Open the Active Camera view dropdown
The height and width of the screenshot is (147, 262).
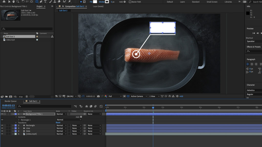pyautogui.click(x=138, y=96)
